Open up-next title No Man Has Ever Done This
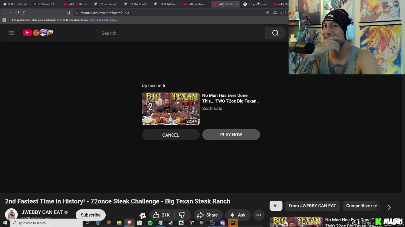This screenshot has width=405, height=227. pos(231,98)
